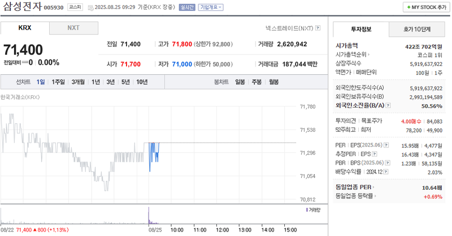This screenshot has height=236, width=452.
Task: Click the 시가 value 71,700
Action: click(131, 64)
